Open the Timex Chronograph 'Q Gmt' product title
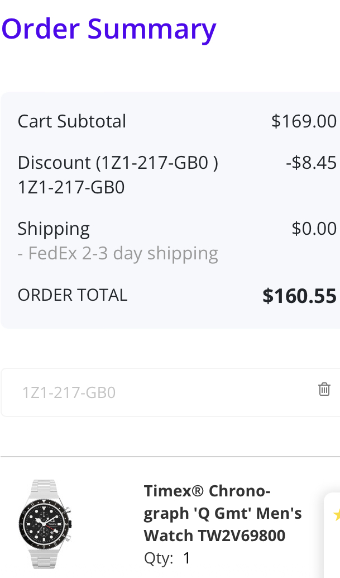Screen dimensions: 340x578 223,513
